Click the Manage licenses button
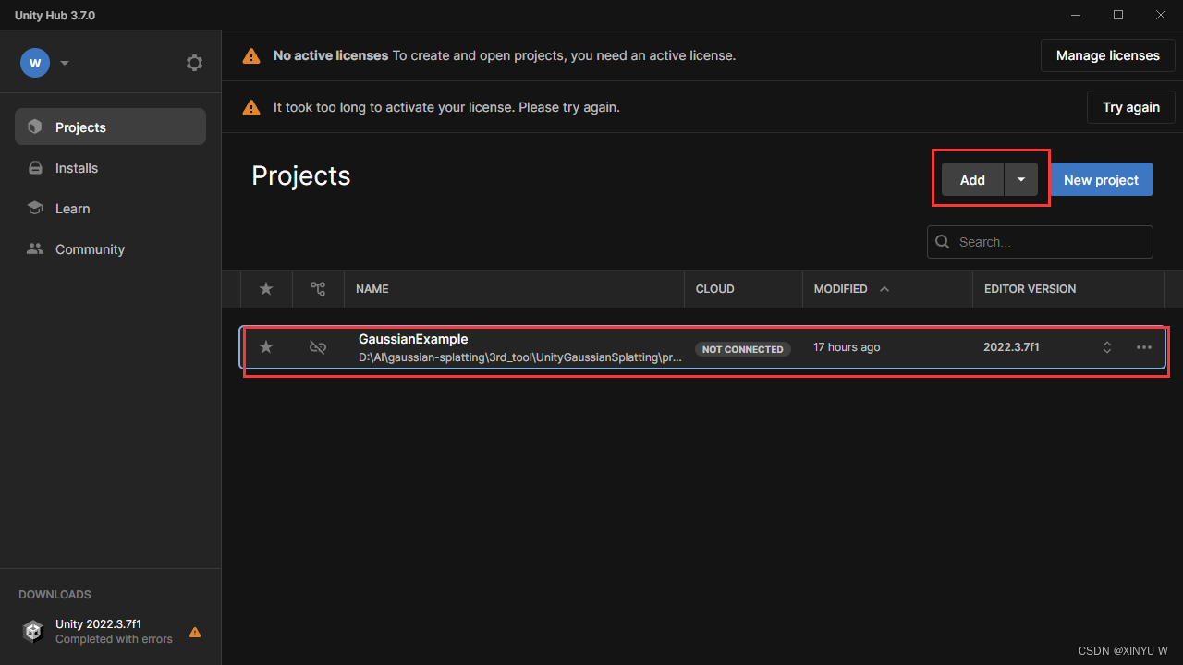The width and height of the screenshot is (1183, 665). [x=1107, y=55]
